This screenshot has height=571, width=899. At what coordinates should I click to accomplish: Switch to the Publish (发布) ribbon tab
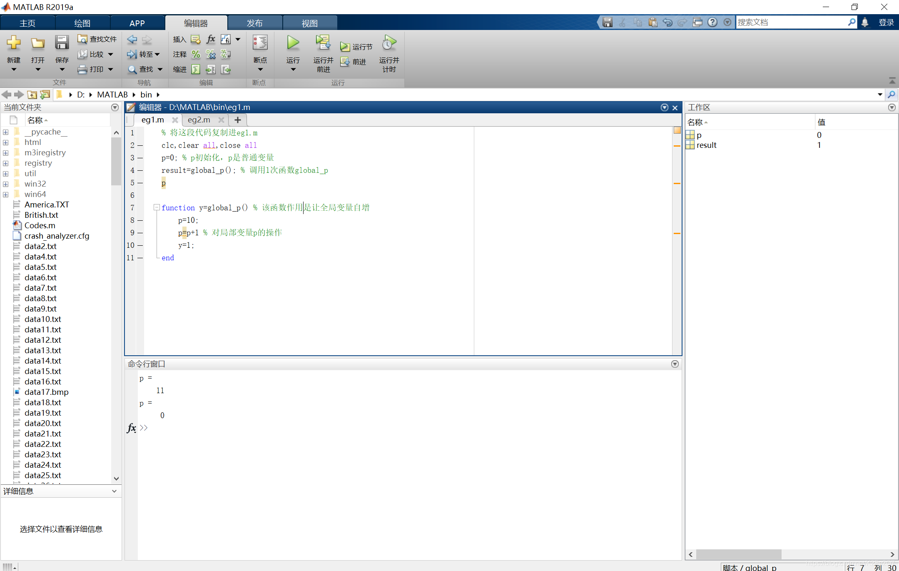click(x=254, y=23)
